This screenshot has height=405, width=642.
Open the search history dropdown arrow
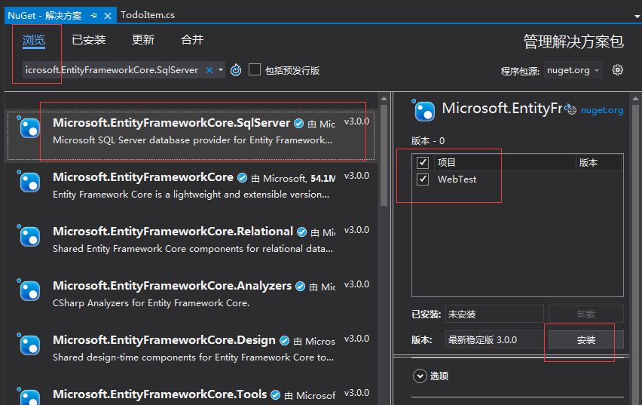click(x=221, y=70)
